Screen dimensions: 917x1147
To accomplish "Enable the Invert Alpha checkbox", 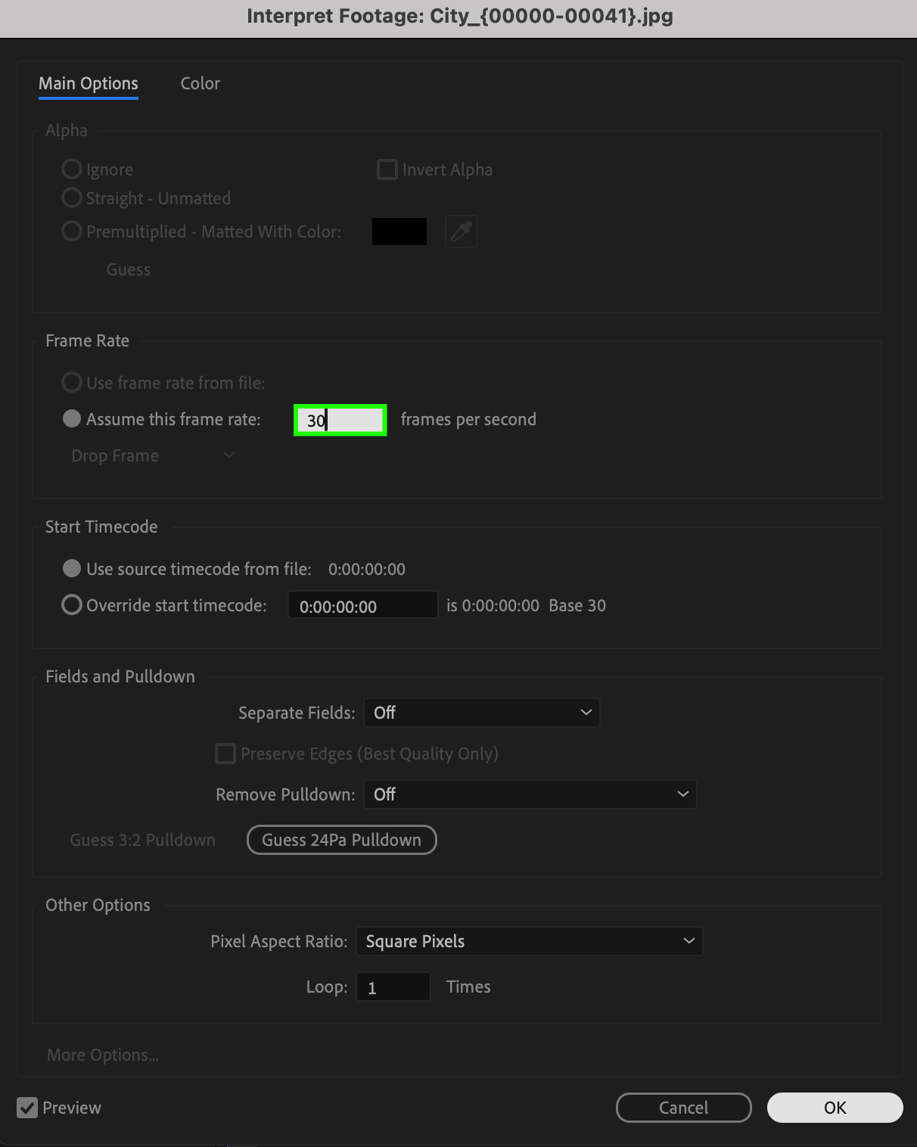I will point(387,169).
